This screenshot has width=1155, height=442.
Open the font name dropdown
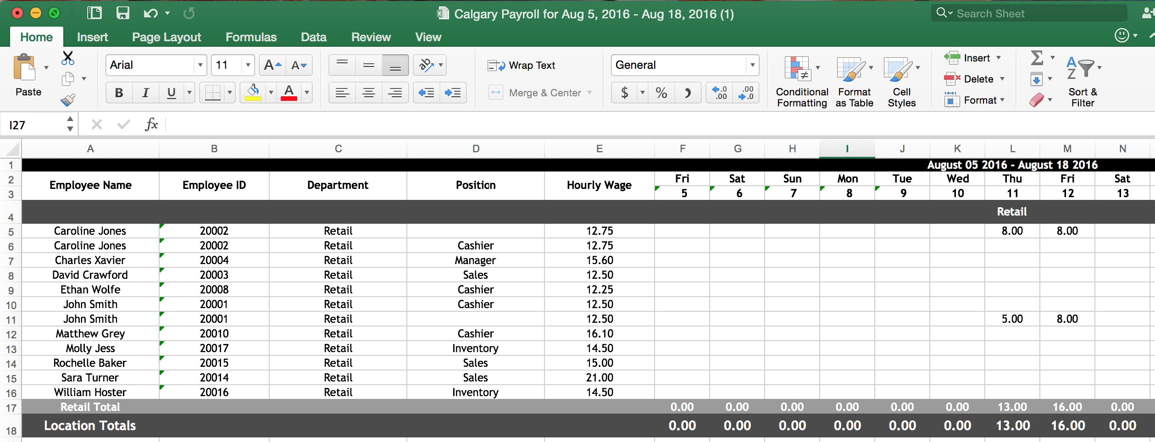pyautogui.click(x=200, y=65)
